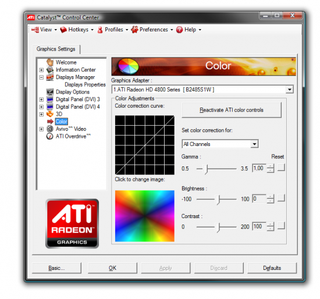Select the Color tree item
Screen dimensions: 320x299
(62, 122)
